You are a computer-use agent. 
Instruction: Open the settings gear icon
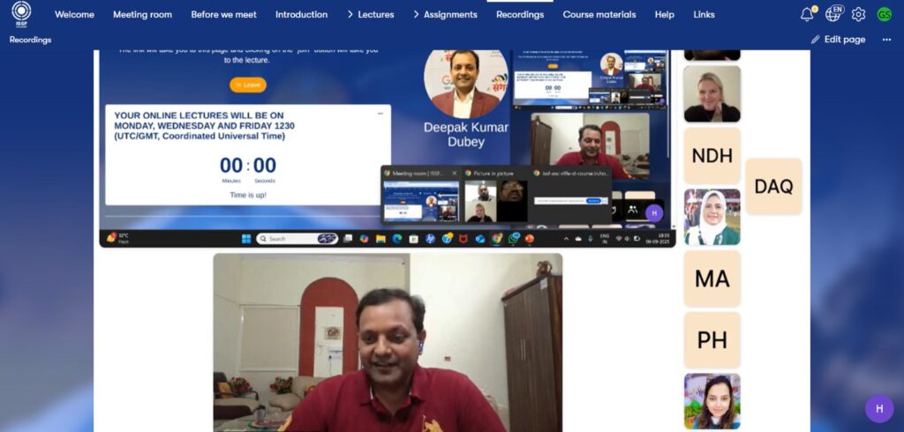[858, 14]
